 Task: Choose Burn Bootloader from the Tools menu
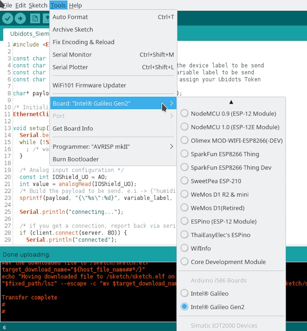pos(113,159)
